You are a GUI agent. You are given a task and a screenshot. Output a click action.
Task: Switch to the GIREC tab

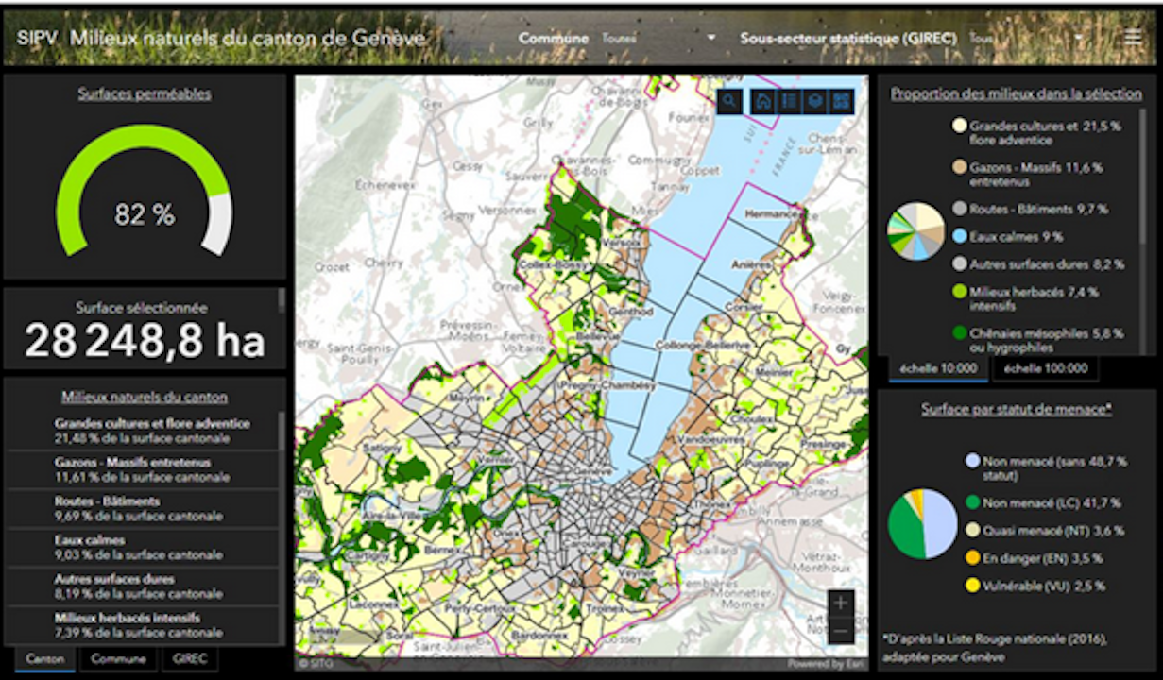190,659
